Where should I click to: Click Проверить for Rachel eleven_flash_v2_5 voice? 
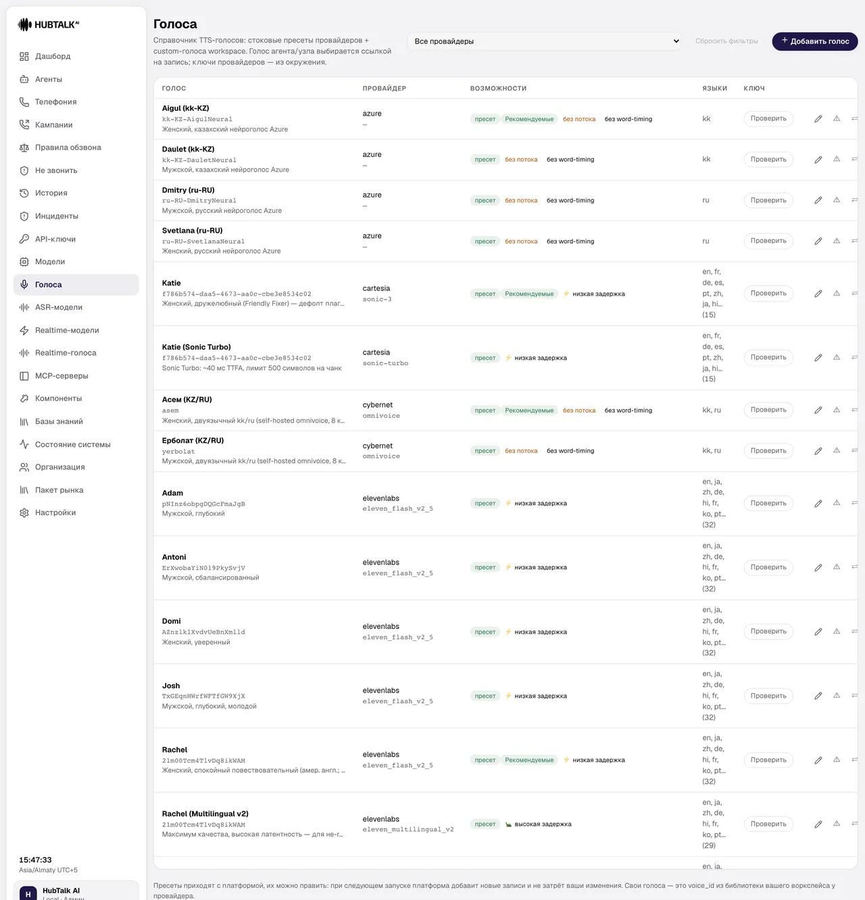(768, 760)
